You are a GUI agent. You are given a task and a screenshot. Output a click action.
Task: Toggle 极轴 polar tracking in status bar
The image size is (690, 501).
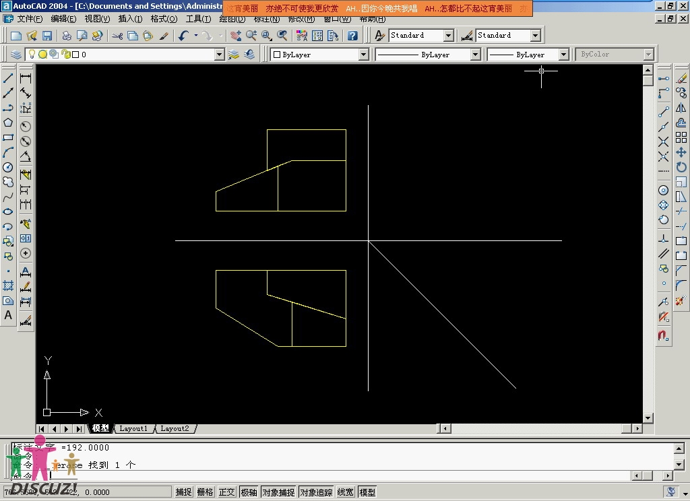(x=249, y=492)
